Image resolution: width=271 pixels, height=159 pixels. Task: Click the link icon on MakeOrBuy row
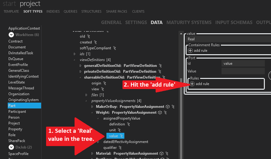(x=173, y=107)
